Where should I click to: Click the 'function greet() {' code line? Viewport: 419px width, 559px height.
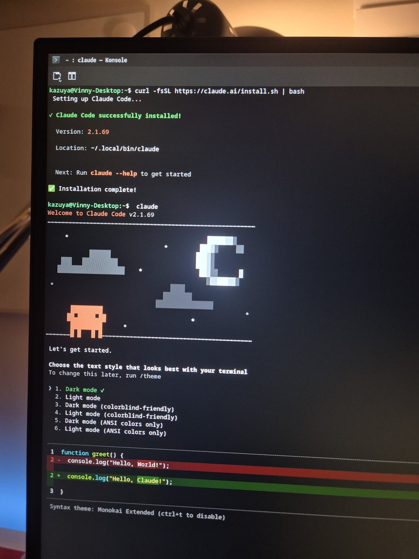click(x=92, y=453)
